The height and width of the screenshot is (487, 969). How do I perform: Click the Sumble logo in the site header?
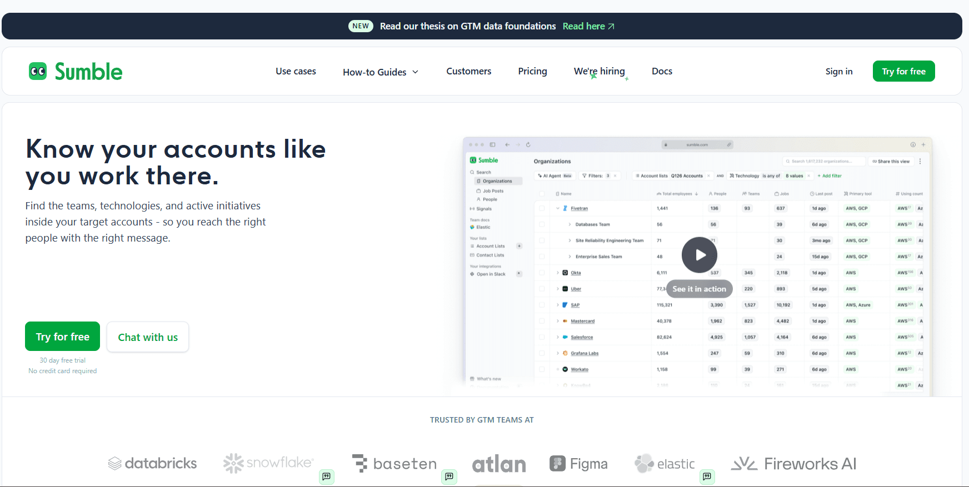pyautogui.click(x=76, y=72)
